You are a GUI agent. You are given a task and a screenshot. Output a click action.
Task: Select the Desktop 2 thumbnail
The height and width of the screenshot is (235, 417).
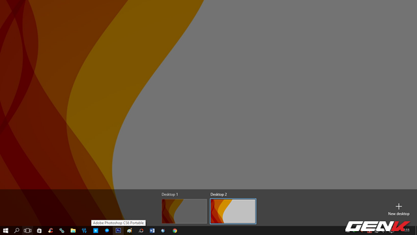233,211
